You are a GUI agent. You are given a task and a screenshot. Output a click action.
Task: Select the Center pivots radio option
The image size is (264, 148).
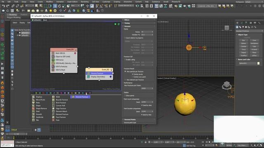132,74
